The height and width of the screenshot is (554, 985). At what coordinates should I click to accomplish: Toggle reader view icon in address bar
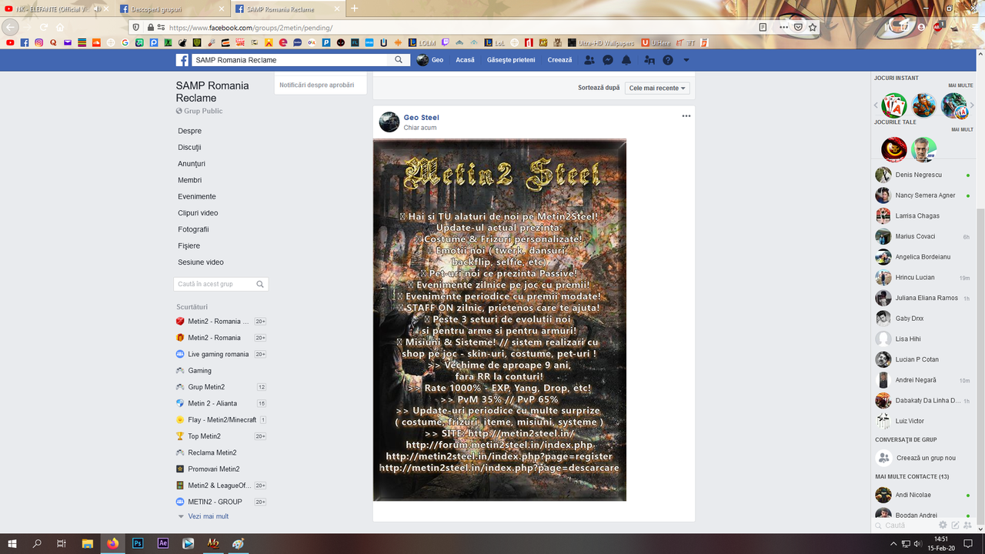763,27
